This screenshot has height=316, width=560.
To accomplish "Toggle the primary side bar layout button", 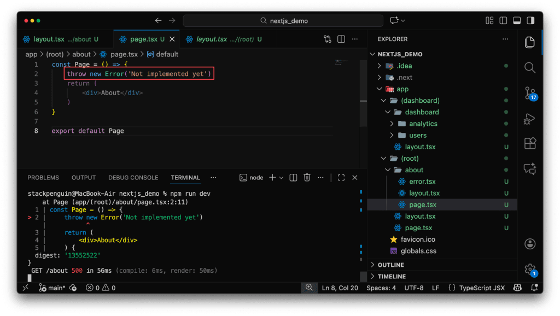I will coord(503,21).
